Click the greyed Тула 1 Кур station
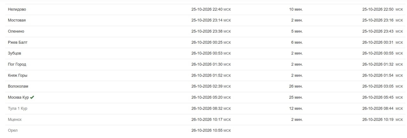The height and width of the screenshot is (138, 407). [17, 109]
